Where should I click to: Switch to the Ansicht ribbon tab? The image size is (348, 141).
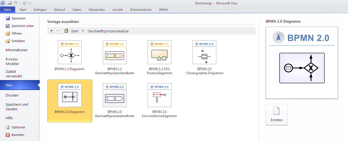click(118, 10)
